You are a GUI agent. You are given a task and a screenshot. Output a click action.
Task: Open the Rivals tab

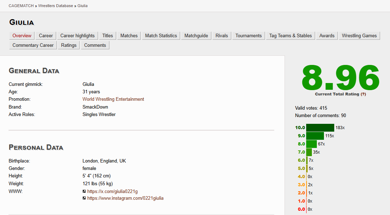[x=222, y=35]
